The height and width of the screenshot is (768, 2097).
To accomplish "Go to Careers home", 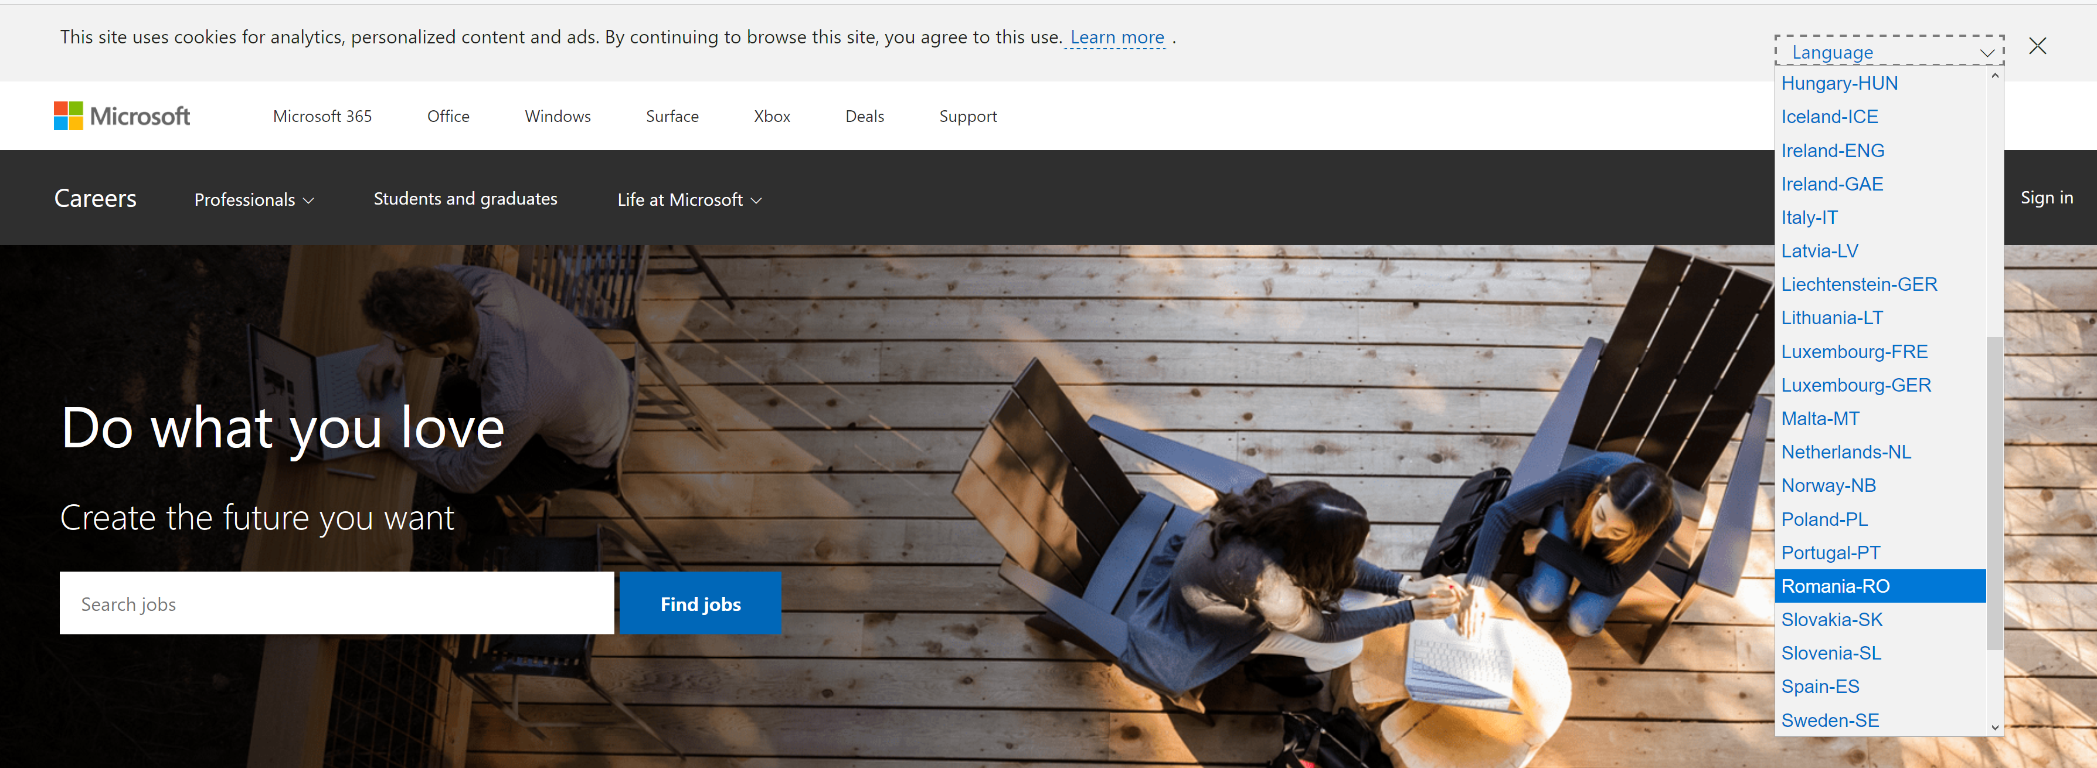I will 95,198.
